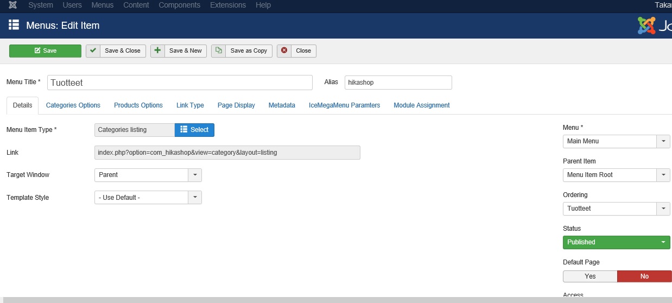This screenshot has width=672, height=303.
Task: Open the System menu
Action: coord(41,5)
